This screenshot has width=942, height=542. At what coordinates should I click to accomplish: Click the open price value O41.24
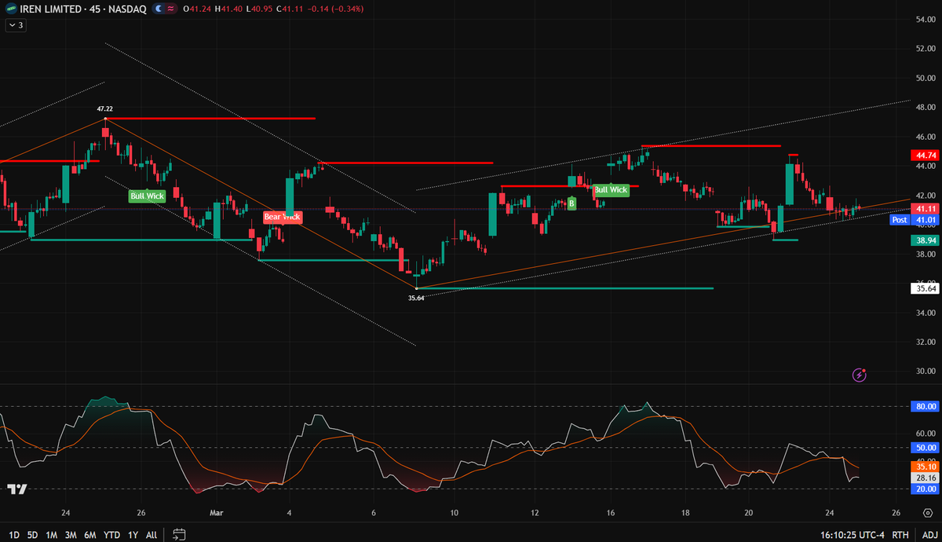pyautogui.click(x=196, y=9)
